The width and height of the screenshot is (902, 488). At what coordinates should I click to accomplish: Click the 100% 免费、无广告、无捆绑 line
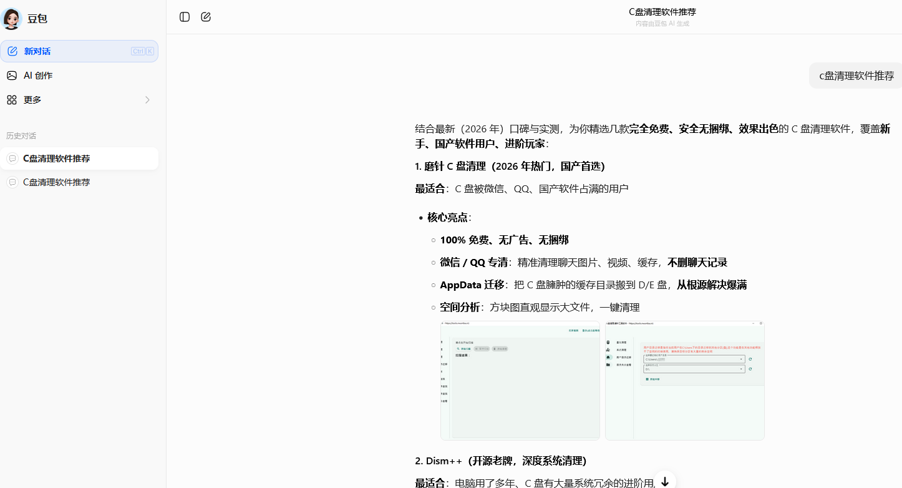pos(504,240)
